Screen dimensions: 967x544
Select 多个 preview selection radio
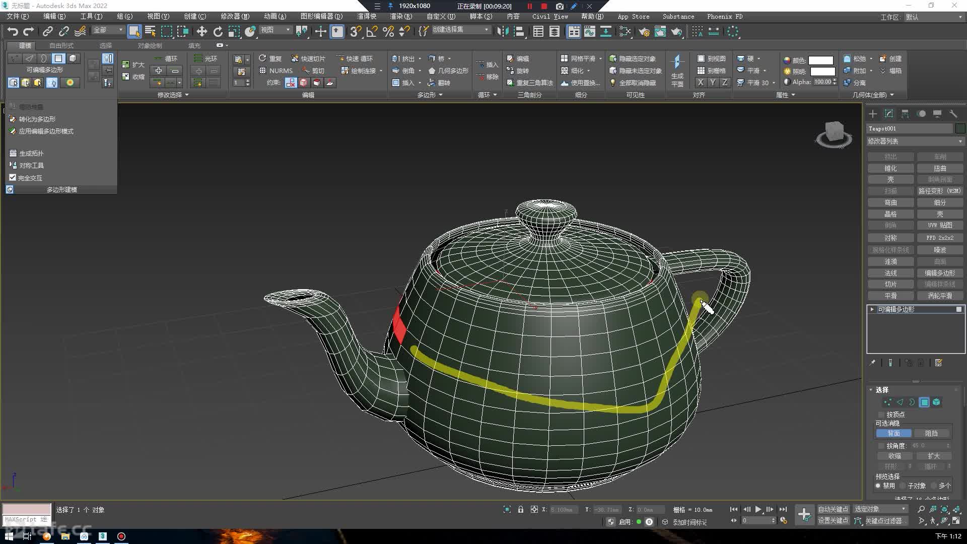[934, 486]
